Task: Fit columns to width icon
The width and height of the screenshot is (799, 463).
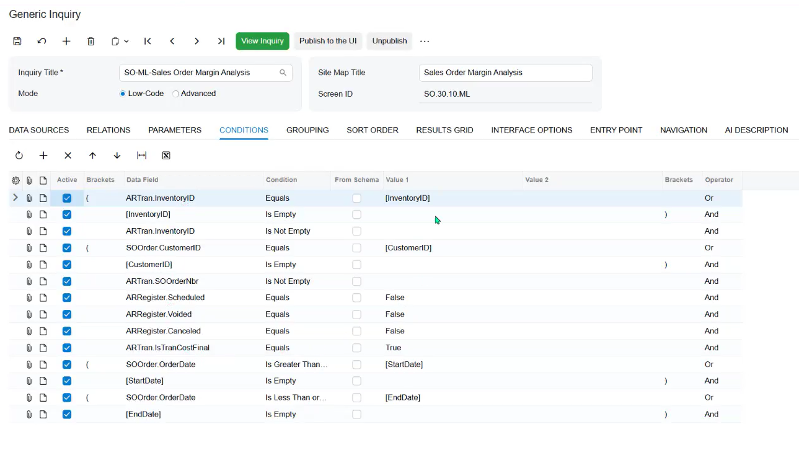Action: coord(142,156)
